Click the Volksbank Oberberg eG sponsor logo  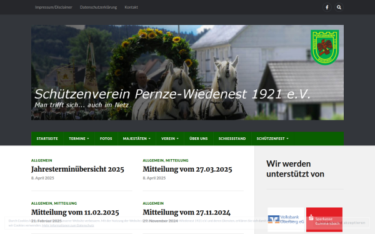click(x=286, y=220)
